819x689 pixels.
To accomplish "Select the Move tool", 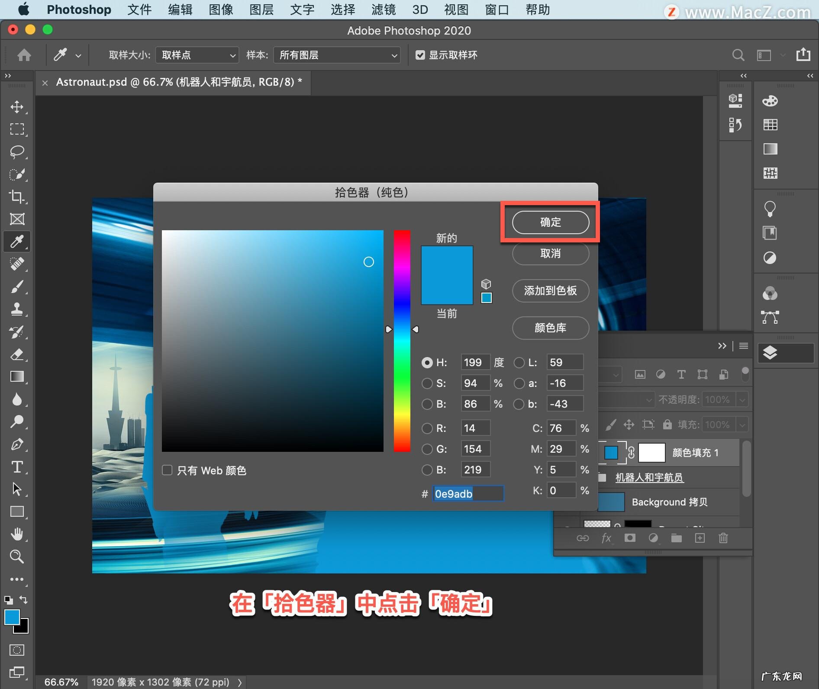I will (17, 107).
